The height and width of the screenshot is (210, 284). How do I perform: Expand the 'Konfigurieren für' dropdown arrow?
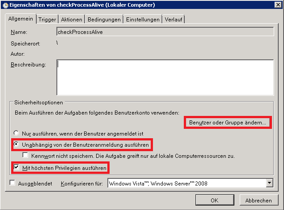pyautogui.click(x=269, y=183)
